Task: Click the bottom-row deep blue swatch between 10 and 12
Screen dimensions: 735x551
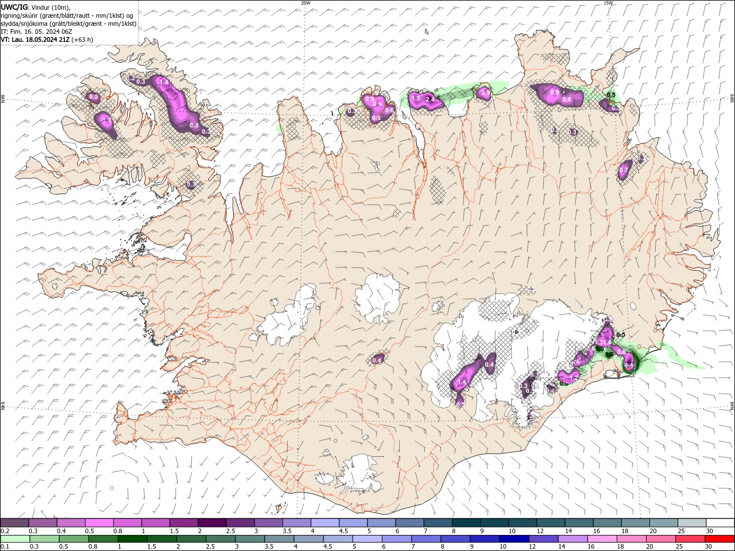Action: (x=514, y=539)
